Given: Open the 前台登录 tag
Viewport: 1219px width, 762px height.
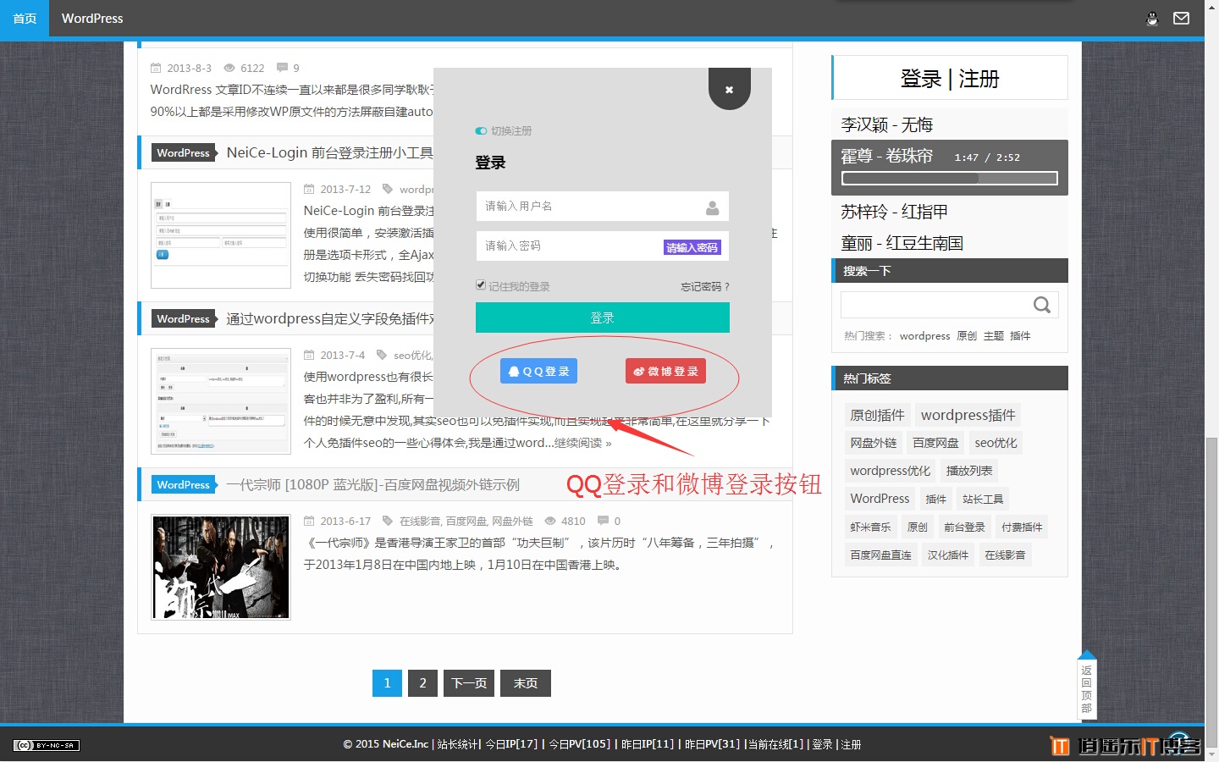Looking at the screenshot, I should pyautogui.click(x=964, y=527).
